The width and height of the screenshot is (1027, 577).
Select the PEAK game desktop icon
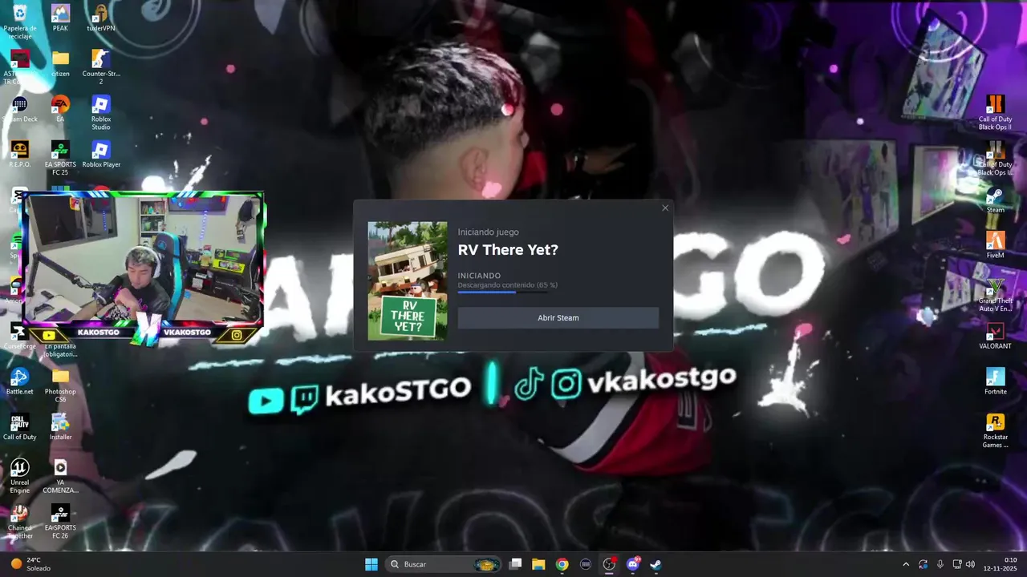pyautogui.click(x=60, y=18)
